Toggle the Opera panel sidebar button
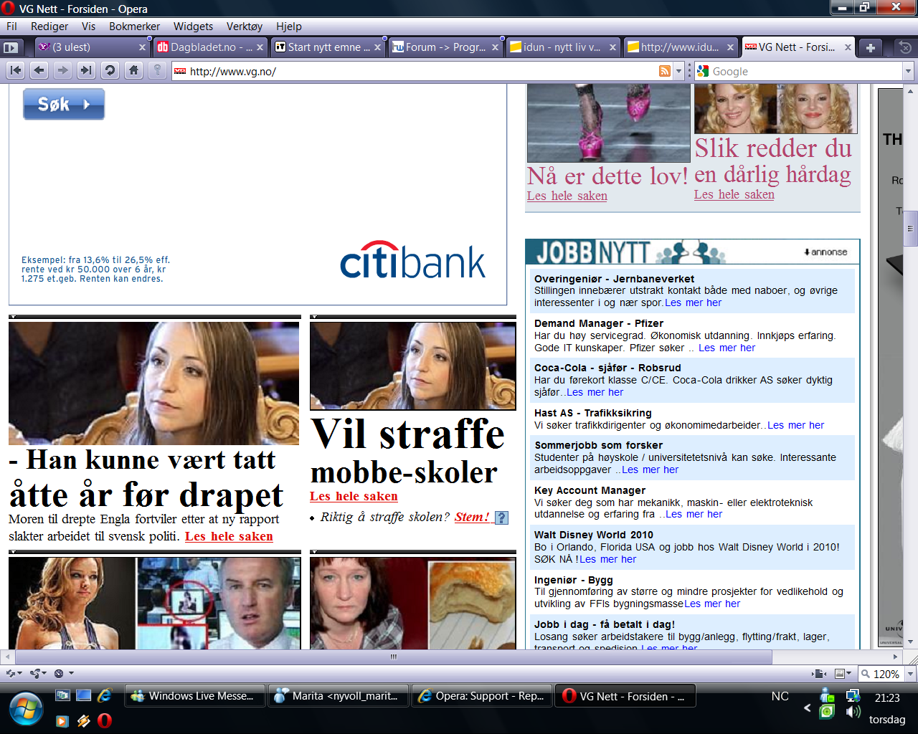This screenshot has width=918, height=734. [x=11, y=47]
